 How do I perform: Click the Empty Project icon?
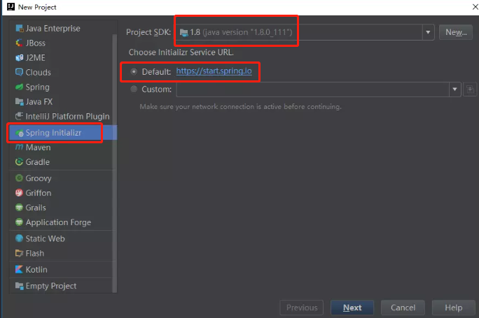[x=19, y=286]
